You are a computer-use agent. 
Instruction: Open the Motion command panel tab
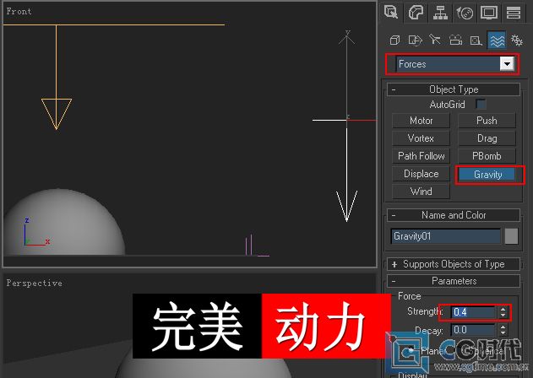coord(465,13)
